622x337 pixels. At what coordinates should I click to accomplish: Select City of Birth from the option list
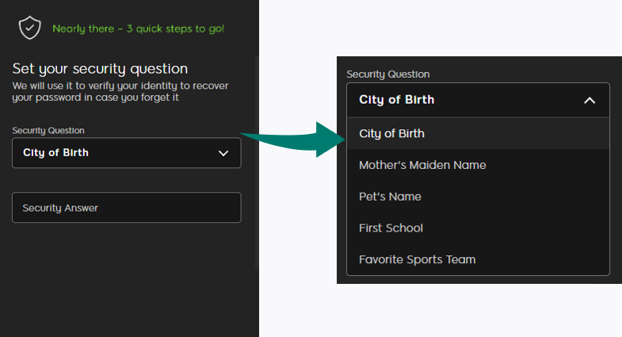coord(391,133)
